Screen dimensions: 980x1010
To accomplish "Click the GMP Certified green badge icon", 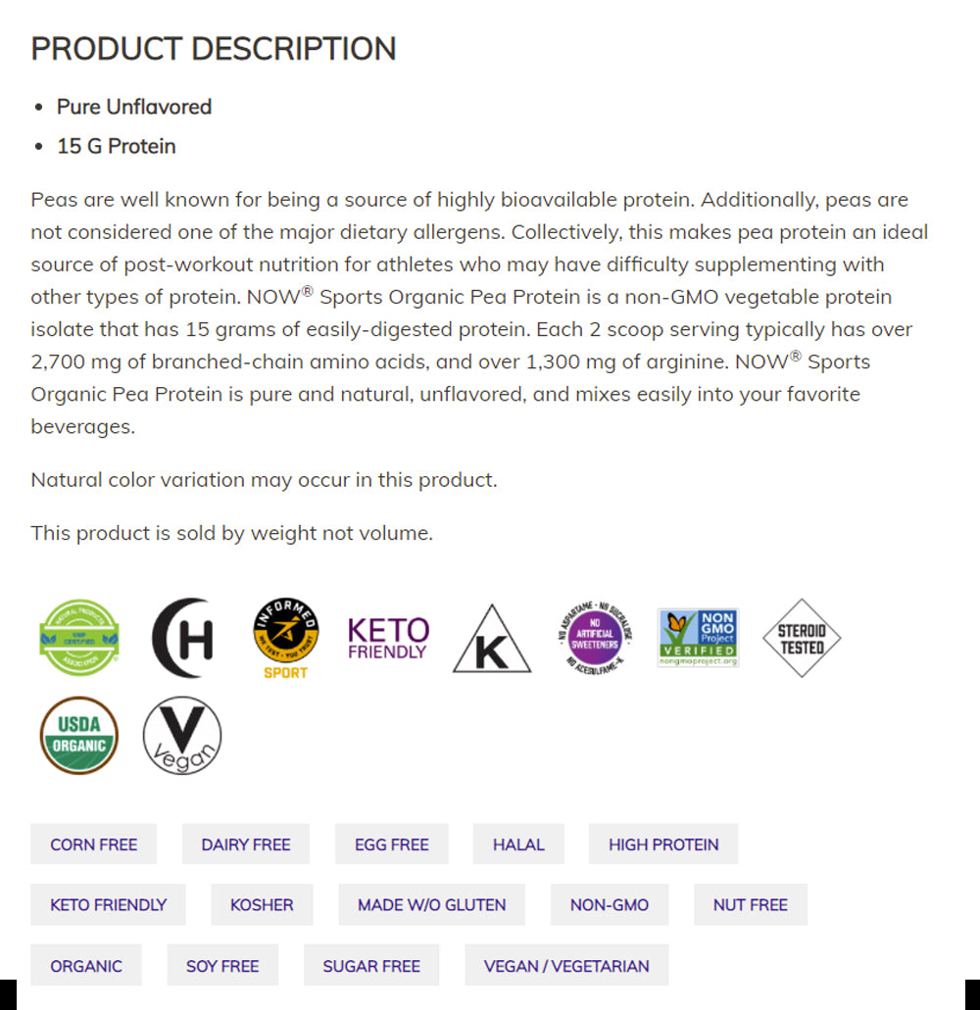I will (x=78, y=638).
